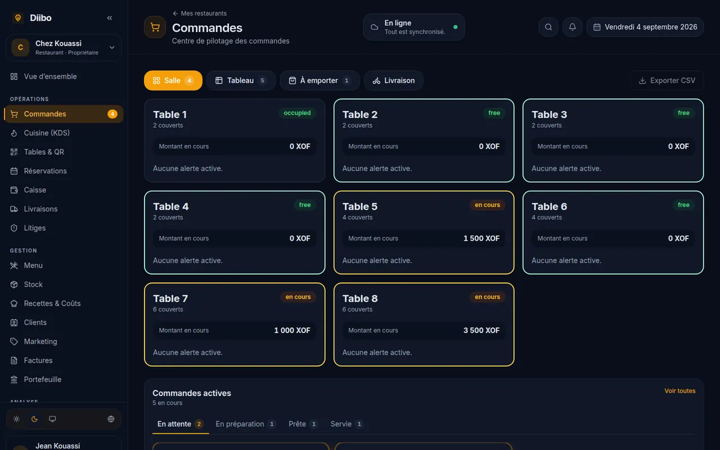Expand the Chez Kouassi restaurant switcher

(64, 48)
